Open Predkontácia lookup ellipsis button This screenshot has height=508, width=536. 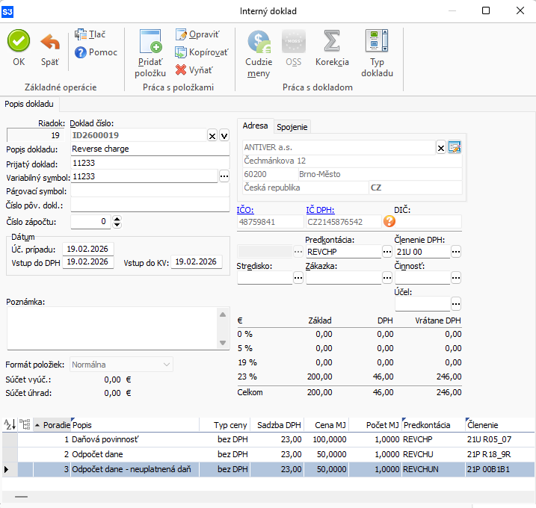(x=387, y=253)
